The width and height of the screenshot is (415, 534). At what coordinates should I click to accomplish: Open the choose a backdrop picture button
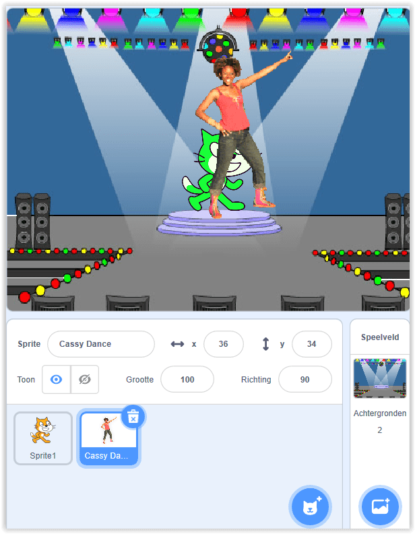tap(380, 506)
